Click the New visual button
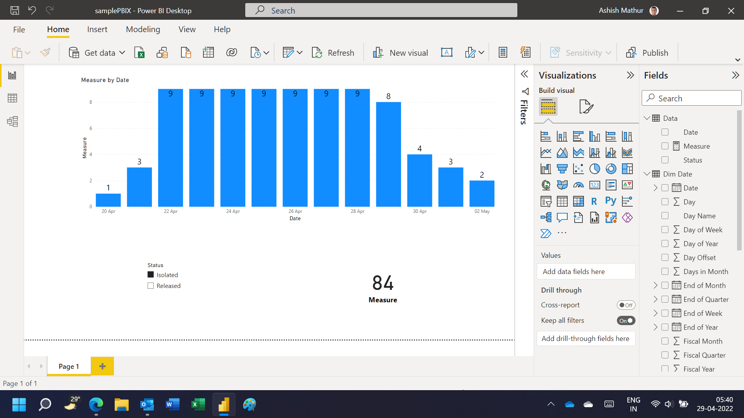Screen dimensions: 744x418 click(x=400, y=53)
